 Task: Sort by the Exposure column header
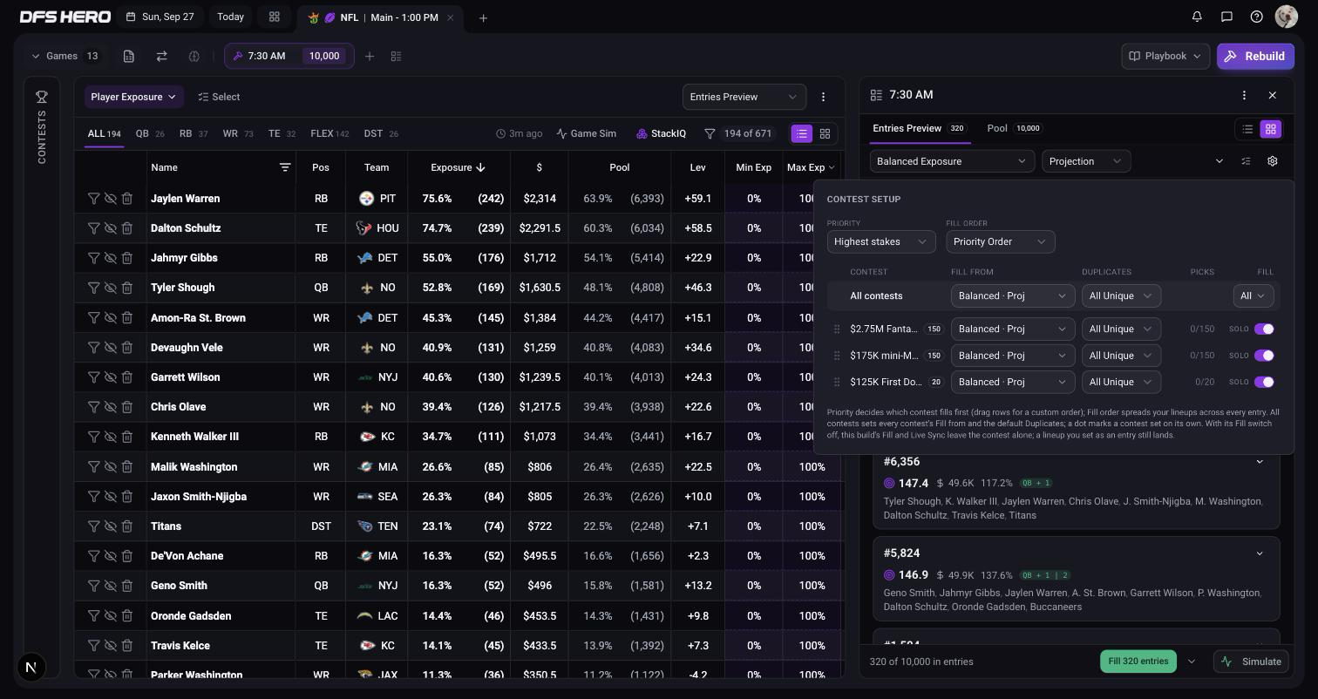click(x=457, y=167)
